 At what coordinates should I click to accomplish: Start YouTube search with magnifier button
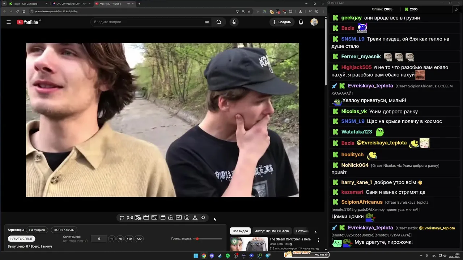point(219,22)
